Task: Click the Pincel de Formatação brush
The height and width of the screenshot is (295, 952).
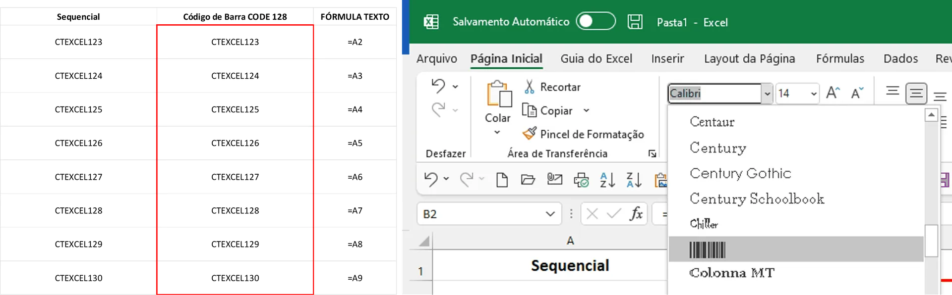Action: coord(530,133)
